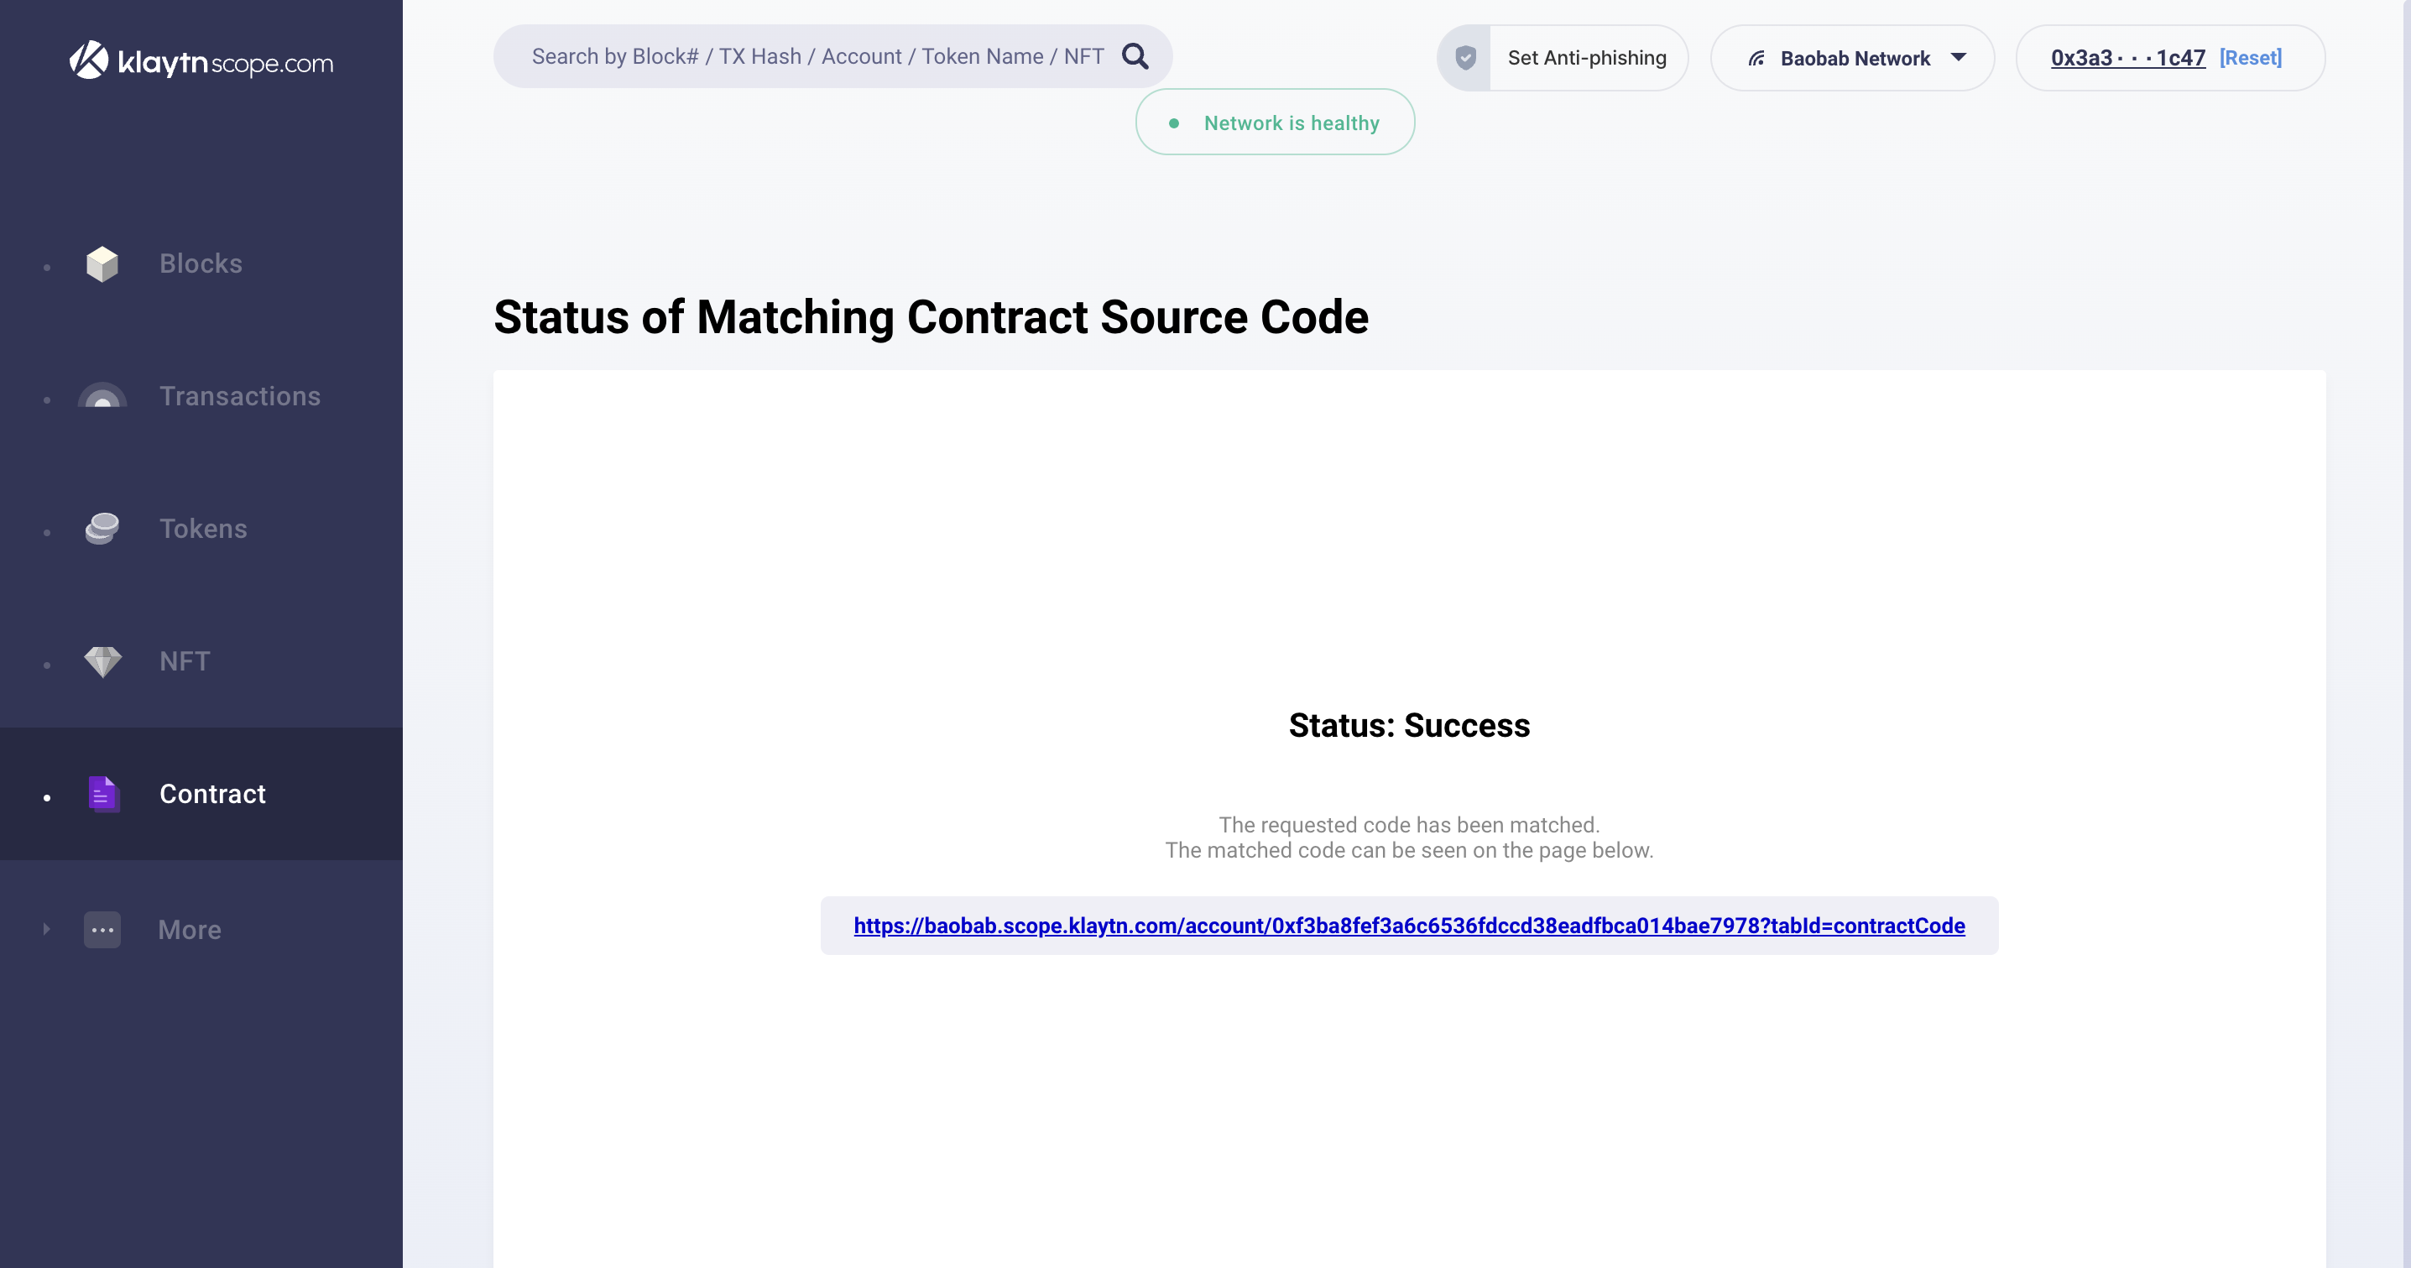Click the Klaytnscope logo
The width and height of the screenshot is (2411, 1268).
(x=201, y=60)
